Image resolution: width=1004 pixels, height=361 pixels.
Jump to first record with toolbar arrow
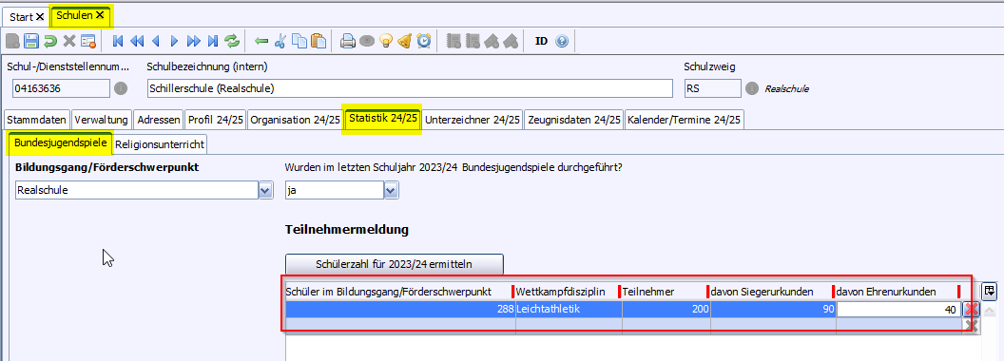coord(118,42)
